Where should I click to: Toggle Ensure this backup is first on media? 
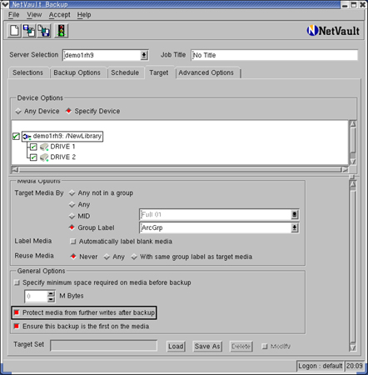[17, 326]
